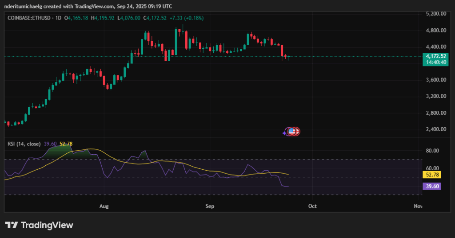This screenshot has height=238, width=455.
Task: Click the change value +7.33 (+0.18%)
Action: pos(187,18)
